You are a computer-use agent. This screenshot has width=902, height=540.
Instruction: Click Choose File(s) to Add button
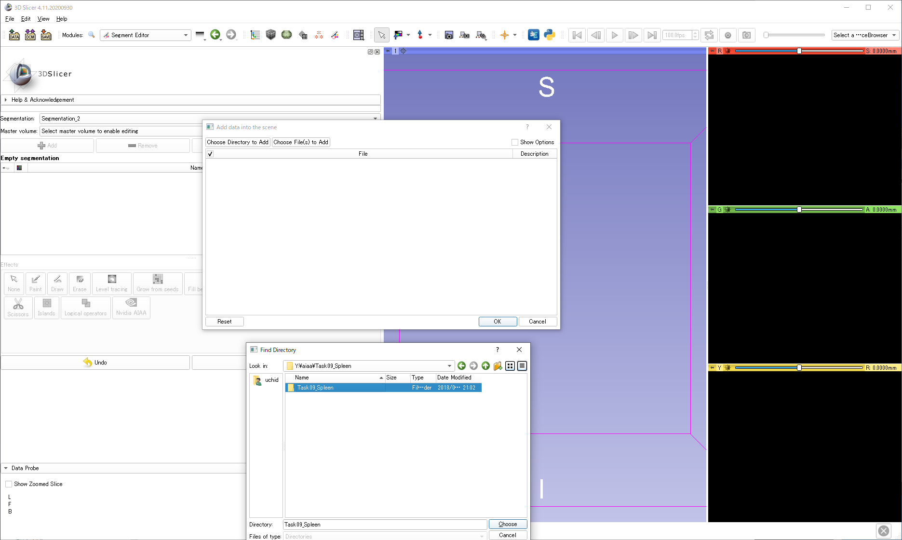[x=301, y=142]
